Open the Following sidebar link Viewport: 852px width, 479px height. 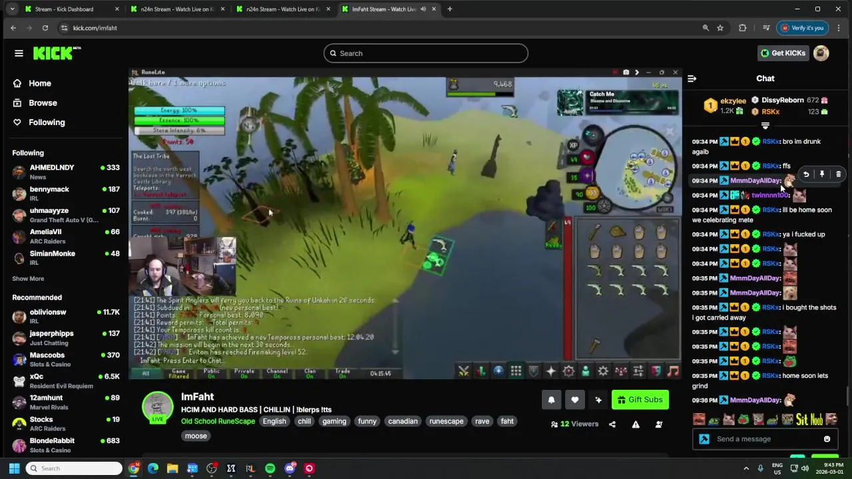(x=47, y=122)
